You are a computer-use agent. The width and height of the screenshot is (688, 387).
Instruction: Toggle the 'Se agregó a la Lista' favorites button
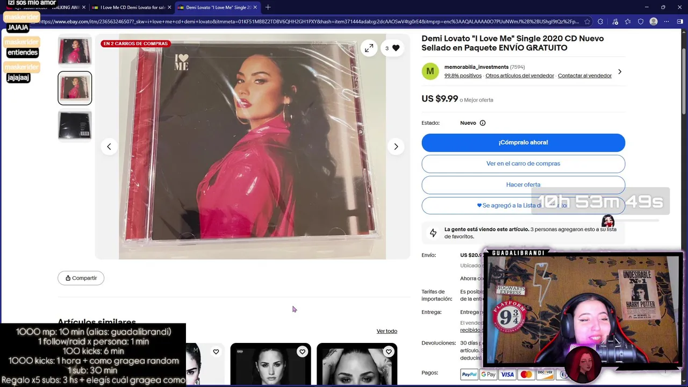tap(523, 205)
